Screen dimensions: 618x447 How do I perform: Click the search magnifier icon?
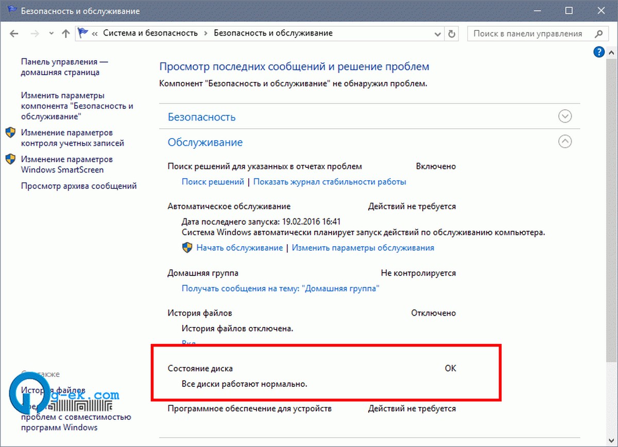598,33
